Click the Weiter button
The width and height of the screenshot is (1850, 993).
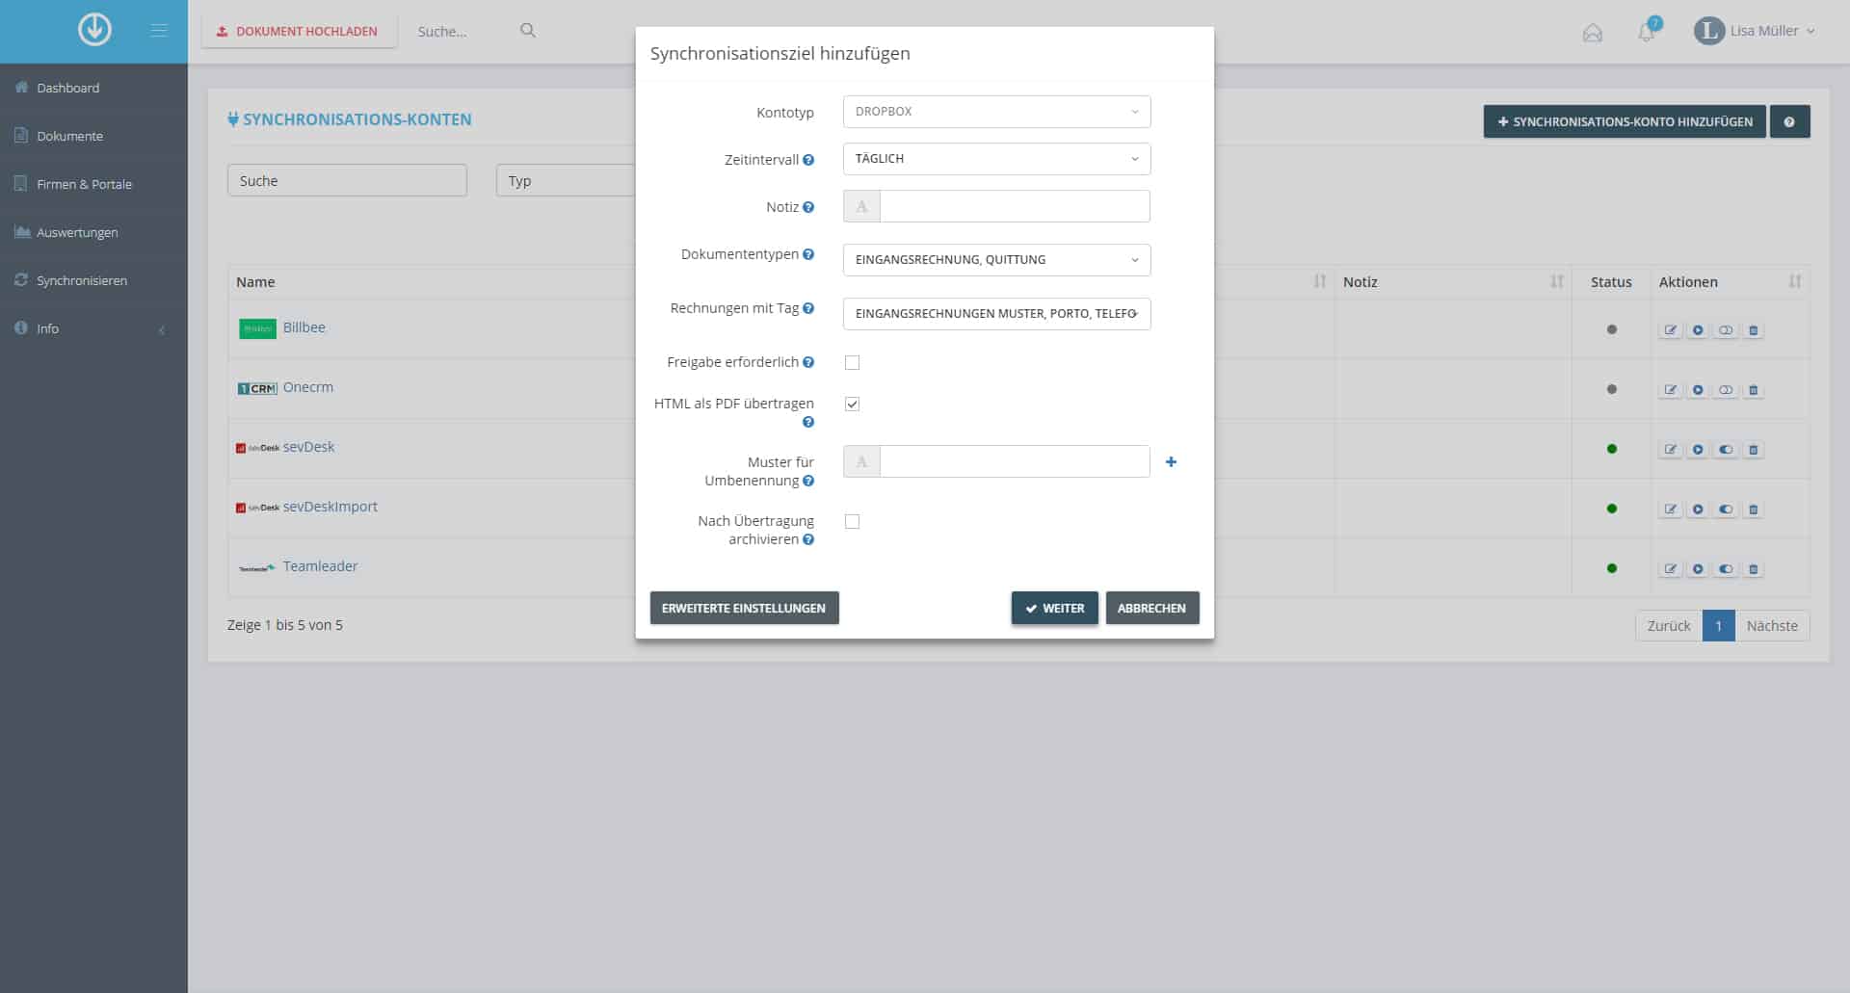pyautogui.click(x=1054, y=608)
